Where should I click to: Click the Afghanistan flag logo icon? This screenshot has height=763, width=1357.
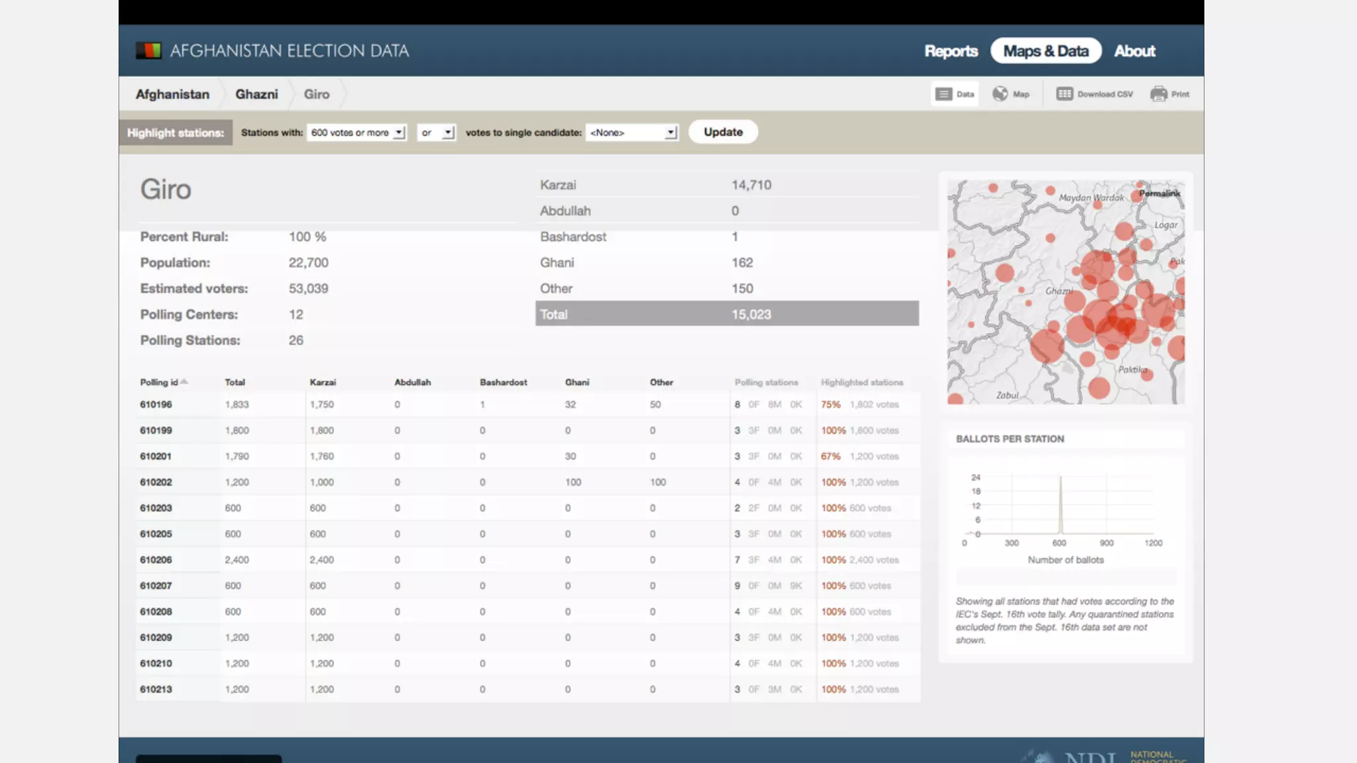click(x=148, y=50)
